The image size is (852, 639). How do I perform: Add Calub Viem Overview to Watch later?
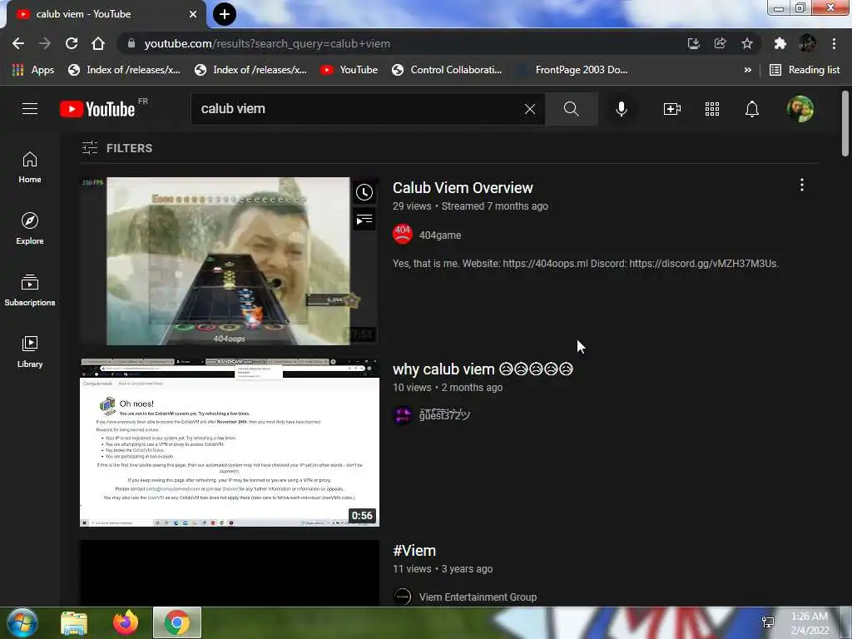tap(364, 192)
